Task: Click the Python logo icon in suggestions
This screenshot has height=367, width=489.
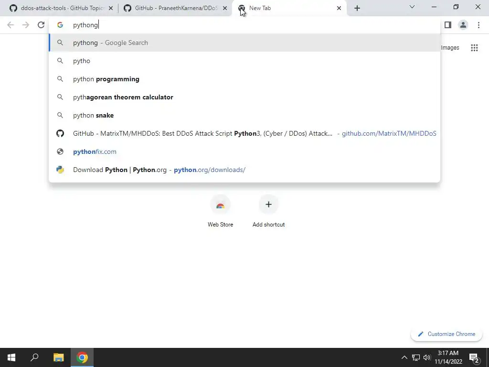Action: [60, 170]
